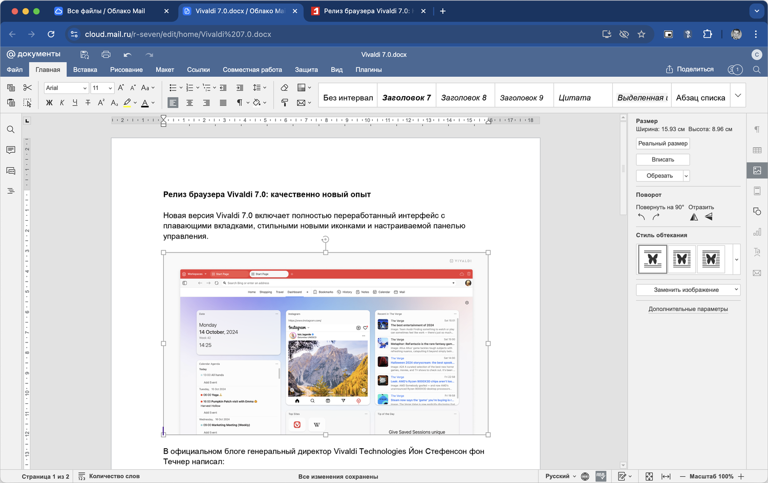Click the clear formatting eraser icon
Image resolution: width=768 pixels, height=483 pixels.
pyautogui.click(x=285, y=88)
